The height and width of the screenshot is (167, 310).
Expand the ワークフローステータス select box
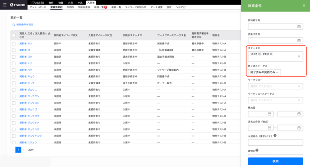(x=275, y=100)
